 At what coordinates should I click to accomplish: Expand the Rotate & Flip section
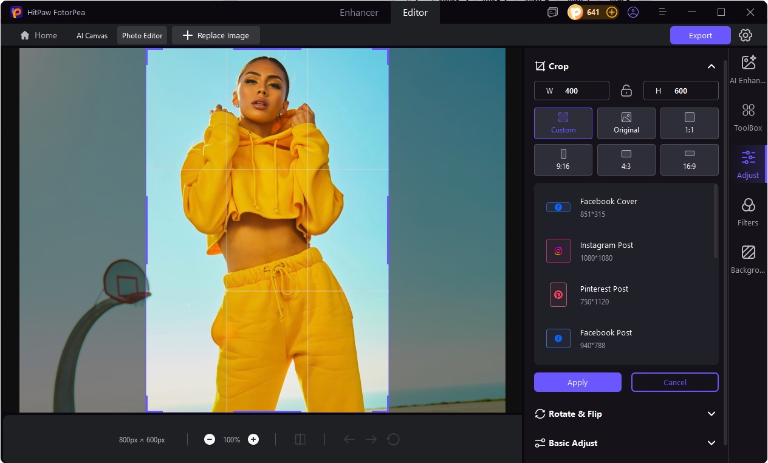(x=711, y=414)
